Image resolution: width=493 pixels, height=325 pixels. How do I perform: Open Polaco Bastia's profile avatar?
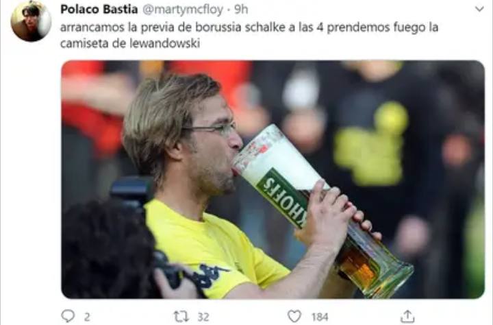(31, 21)
